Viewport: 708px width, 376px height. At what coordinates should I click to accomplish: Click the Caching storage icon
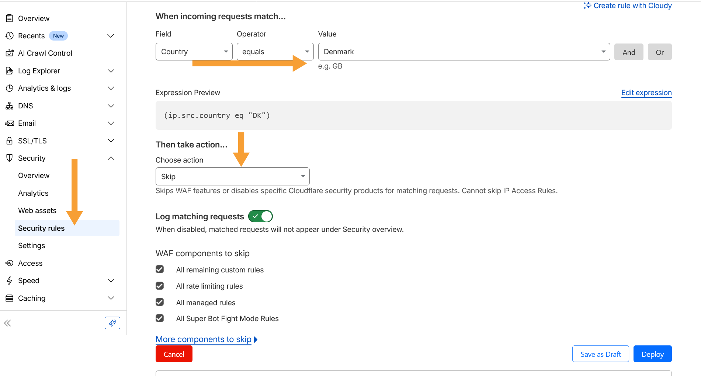(x=10, y=298)
